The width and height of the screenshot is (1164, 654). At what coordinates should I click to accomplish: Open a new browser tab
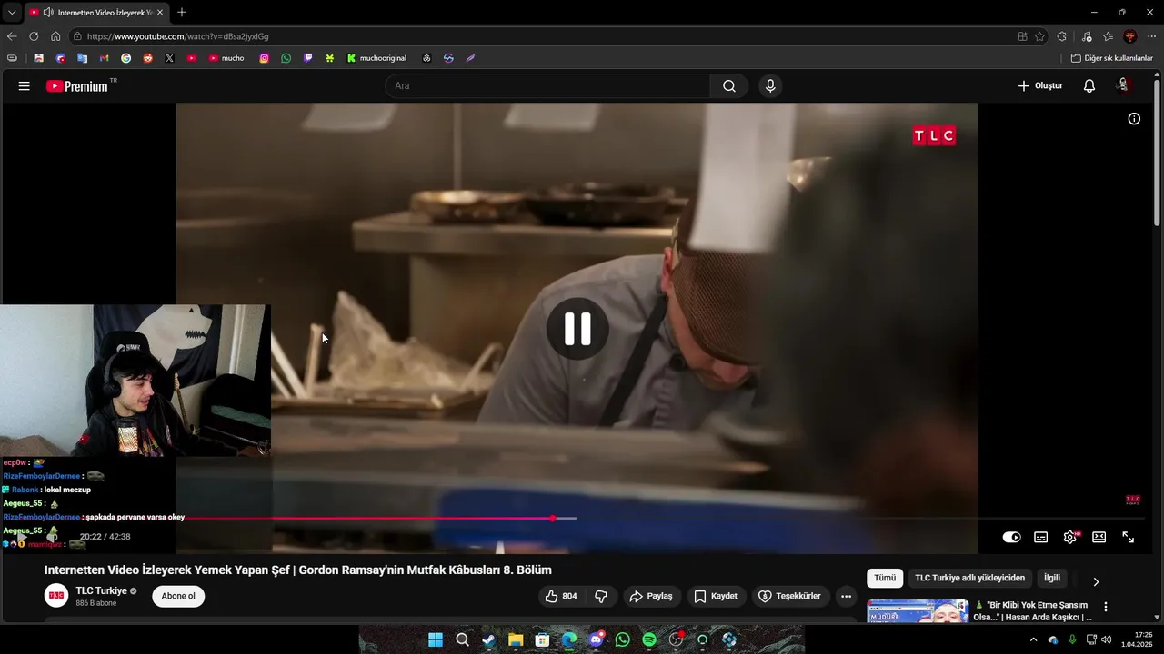182,13
